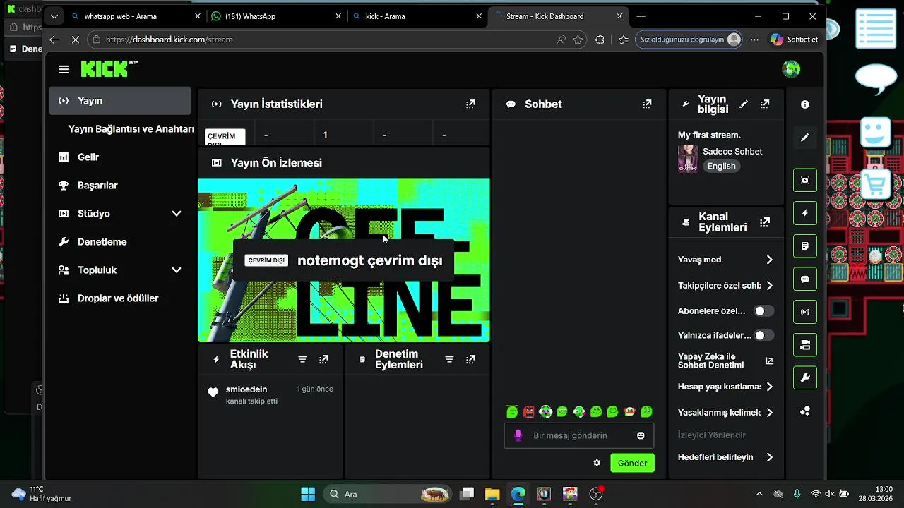Image resolution: width=904 pixels, height=508 pixels.
Task: Open Yapay Zeka ile Sohbet Denetimi external link icon
Action: (769, 361)
